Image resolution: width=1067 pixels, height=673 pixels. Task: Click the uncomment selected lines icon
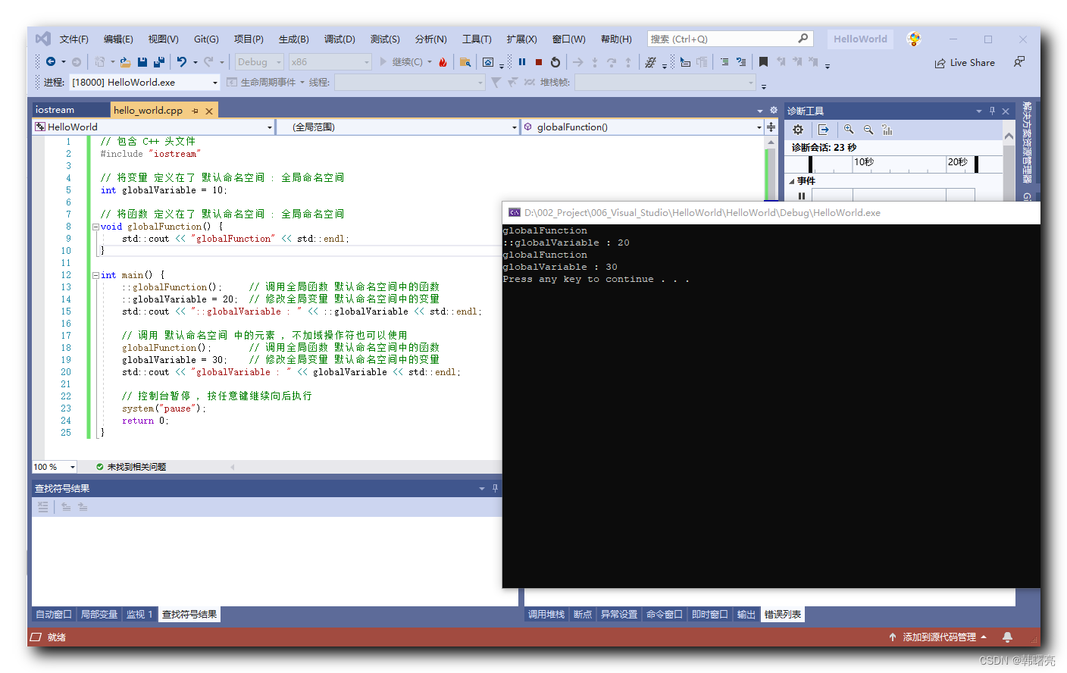tap(741, 62)
